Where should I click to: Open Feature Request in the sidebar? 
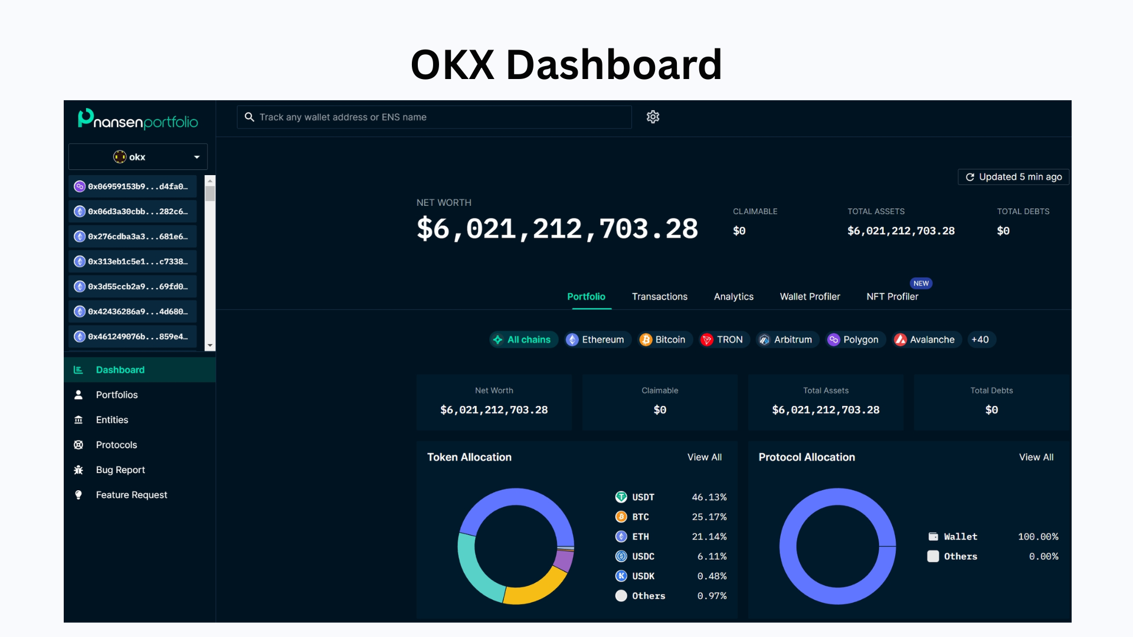140,495
